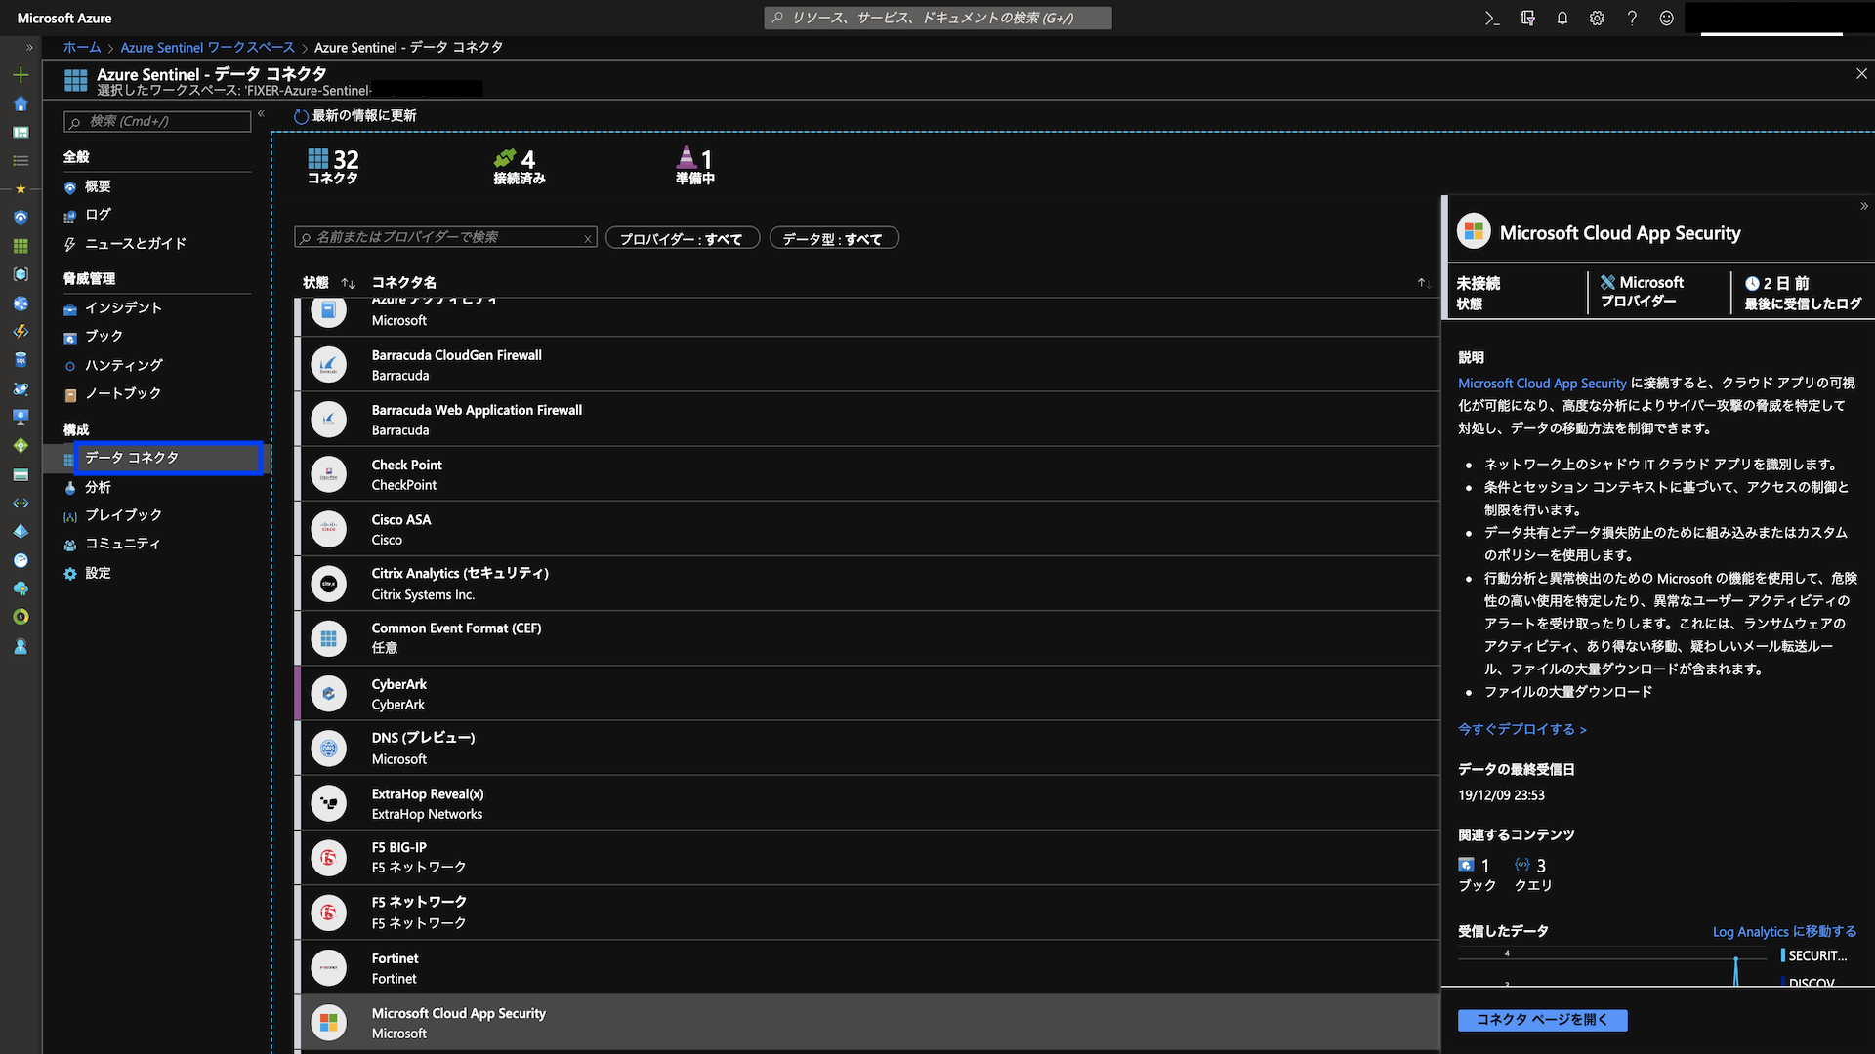Click the Log Analytics に移動する link
The width and height of the screenshot is (1875, 1054).
[x=1784, y=931]
